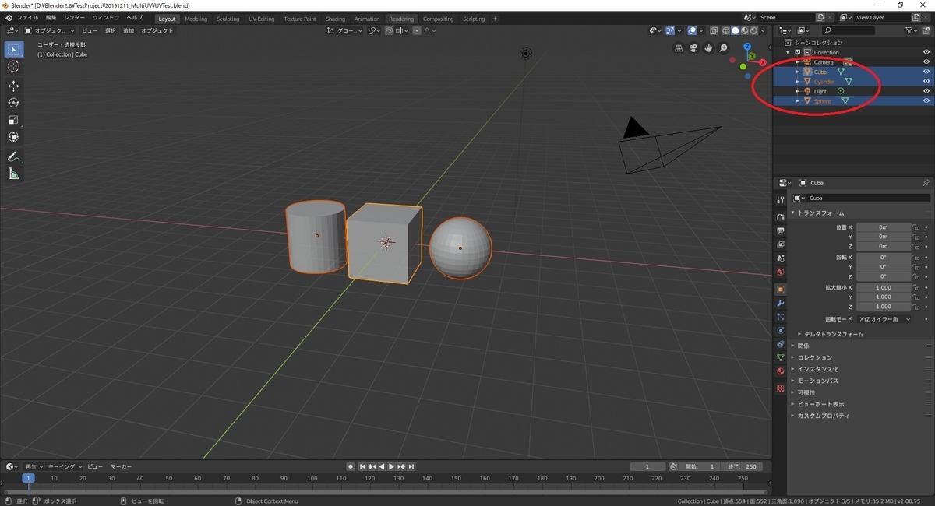Pick the Transform tool

[x=13, y=137]
